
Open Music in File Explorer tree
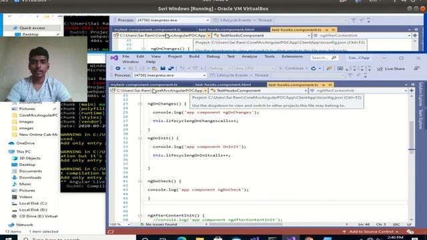(25, 184)
